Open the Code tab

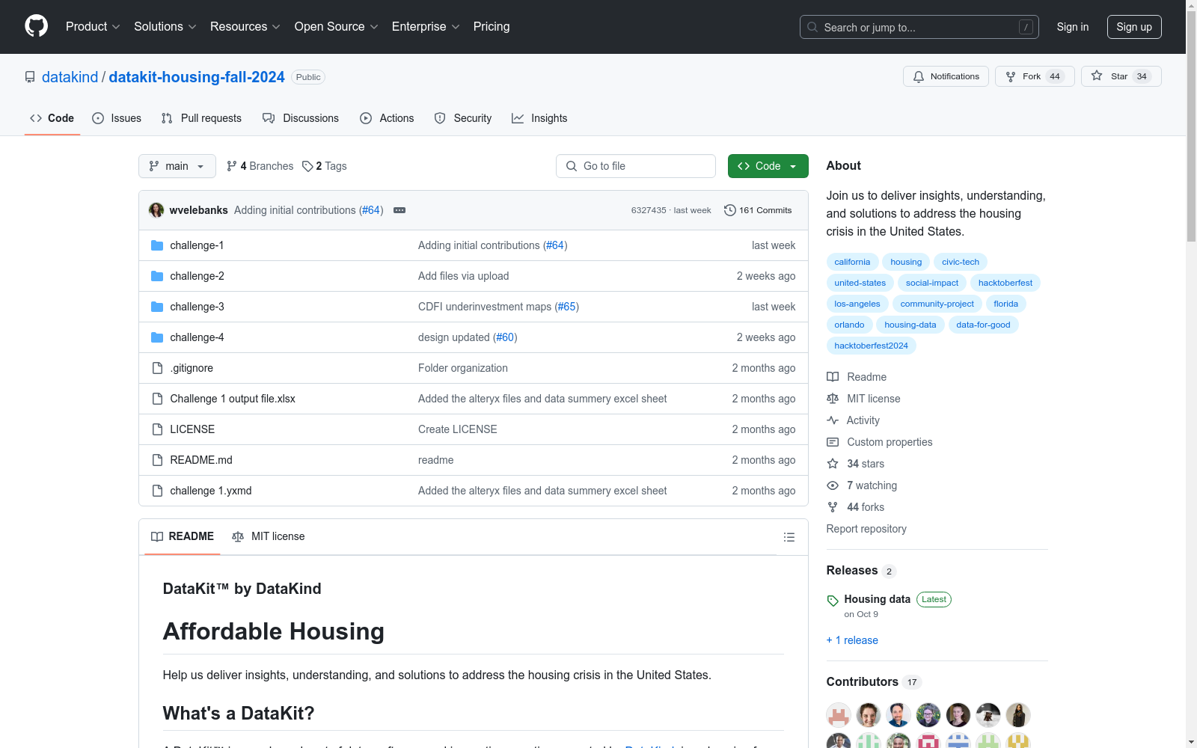(x=52, y=118)
